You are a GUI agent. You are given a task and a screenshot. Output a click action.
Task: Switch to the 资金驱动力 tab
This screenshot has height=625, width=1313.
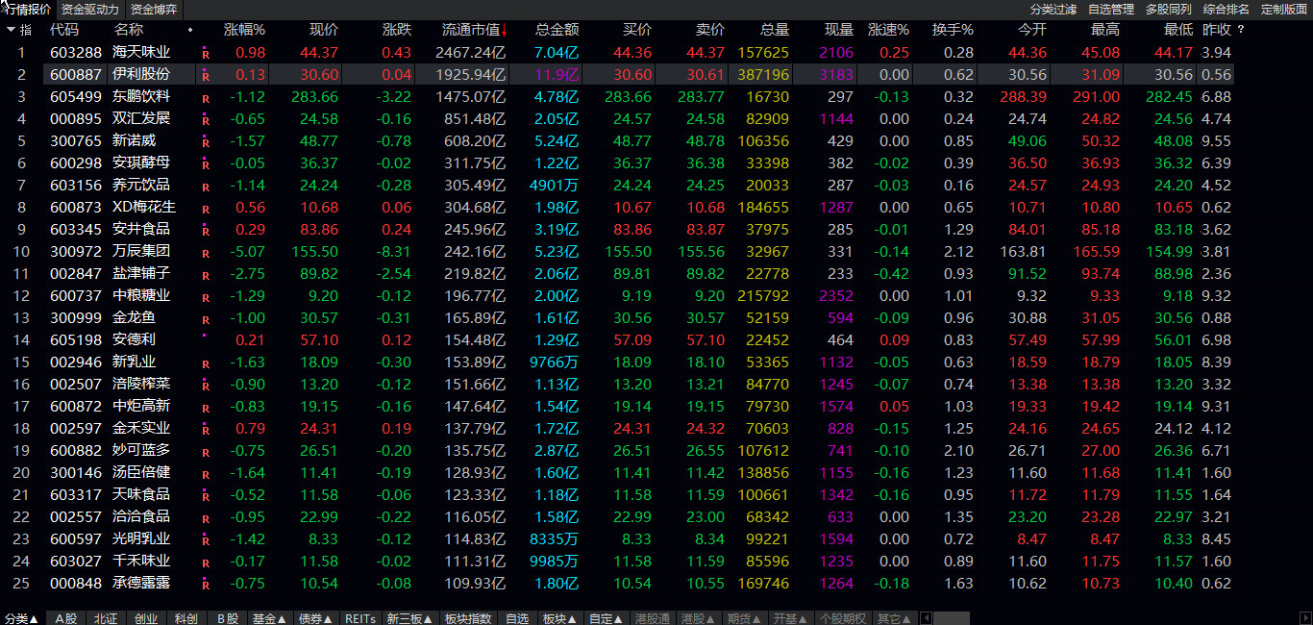click(x=90, y=9)
